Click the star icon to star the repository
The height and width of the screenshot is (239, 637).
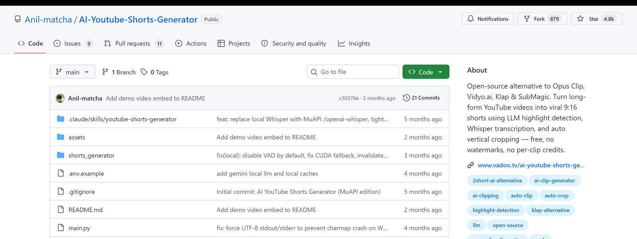click(x=580, y=19)
